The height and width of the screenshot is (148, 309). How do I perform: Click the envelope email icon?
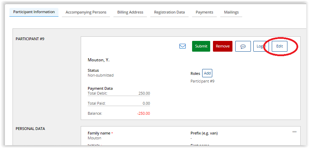(x=182, y=46)
